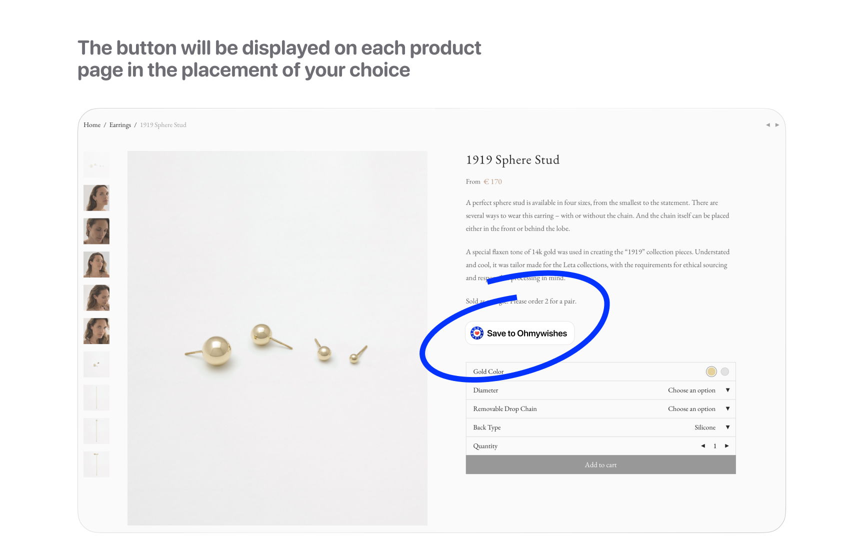Click the right navigation arrow at top right
The height and width of the screenshot is (540, 864).
tap(778, 125)
